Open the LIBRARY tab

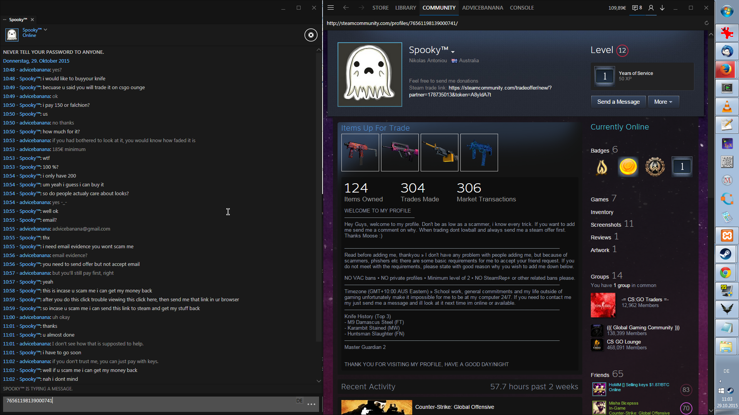tap(405, 8)
